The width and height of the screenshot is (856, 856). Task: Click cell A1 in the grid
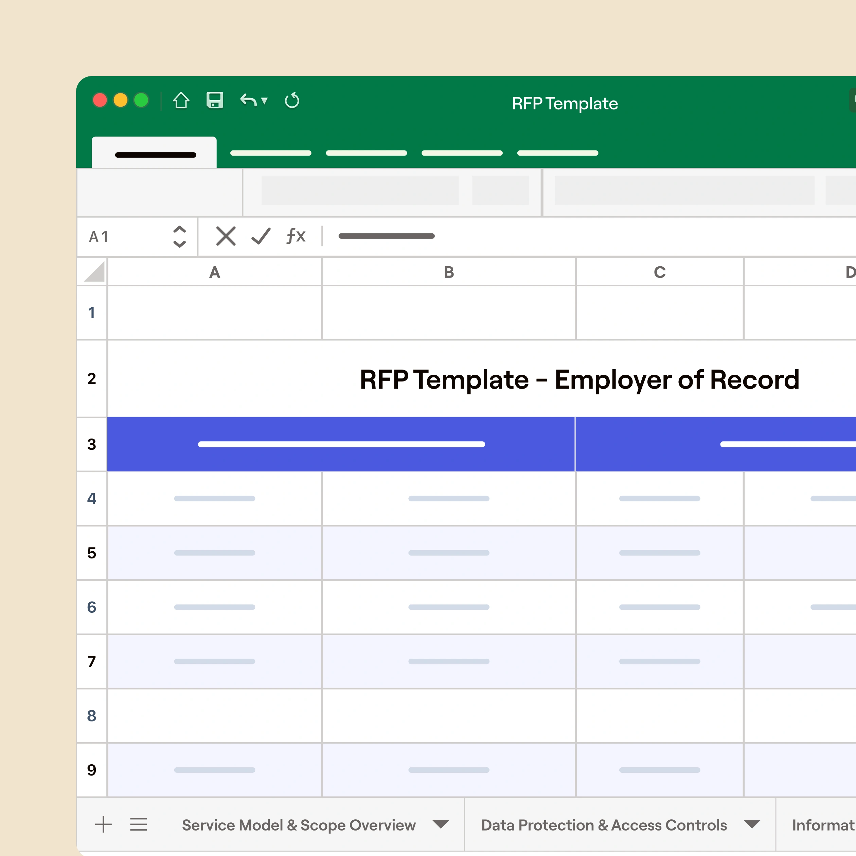215,313
